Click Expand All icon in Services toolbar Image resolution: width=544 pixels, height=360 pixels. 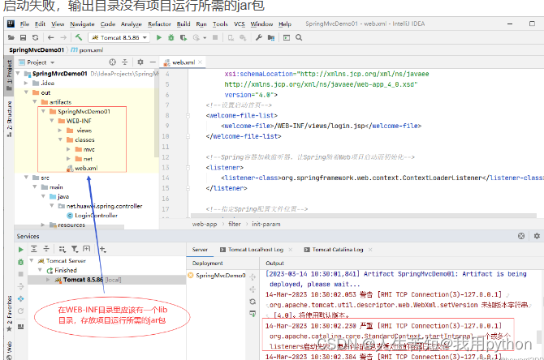click(33, 249)
